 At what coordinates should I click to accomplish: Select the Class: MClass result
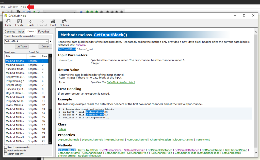[27, 105]
